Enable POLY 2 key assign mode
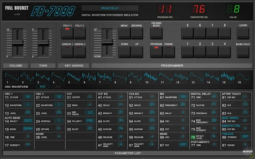255x159 pixels. point(80,33)
